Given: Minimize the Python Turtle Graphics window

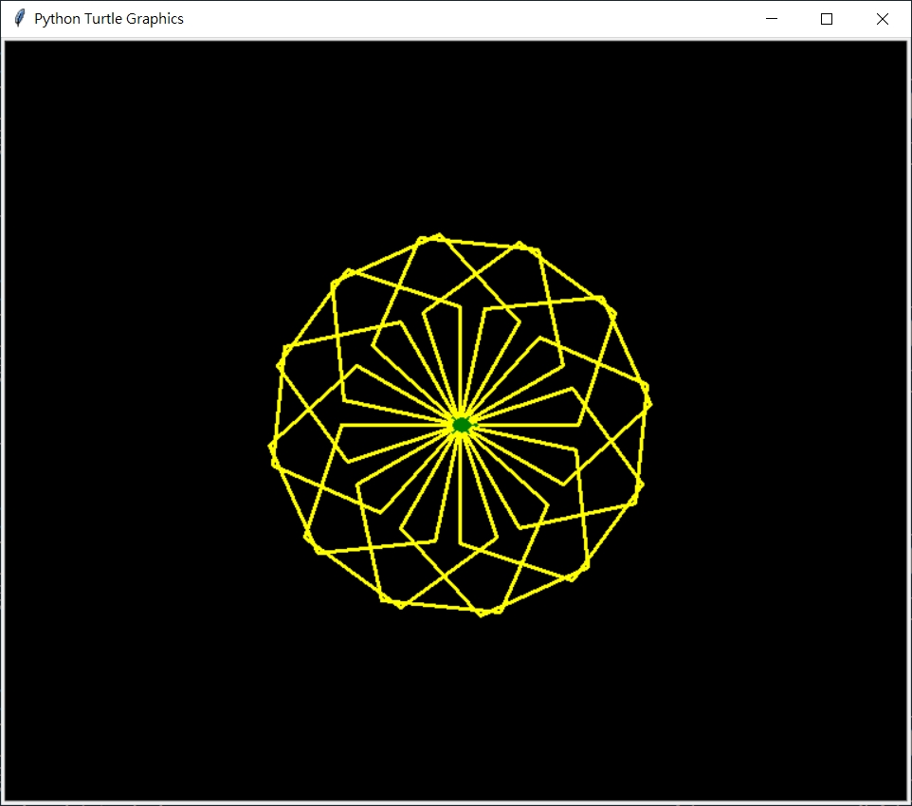Looking at the screenshot, I should pyautogui.click(x=772, y=19).
